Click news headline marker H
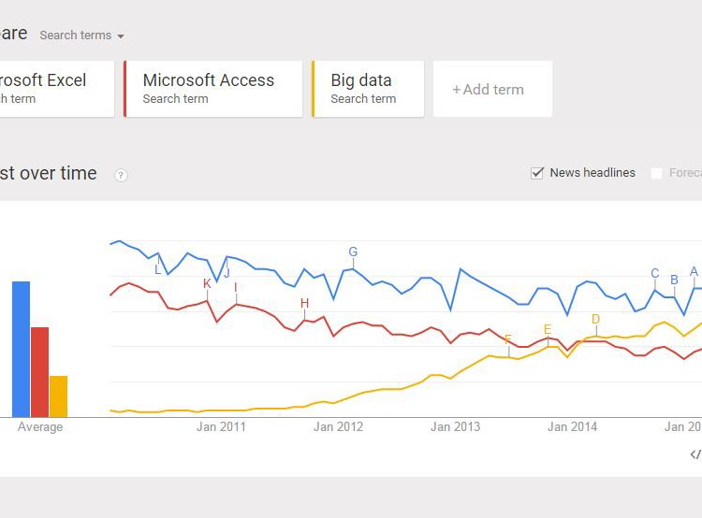Image resolution: width=702 pixels, height=518 pixels. point(304,304)
